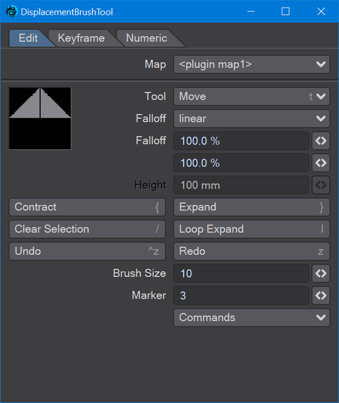Click the Height field's arrow spinner

point(321,185)
